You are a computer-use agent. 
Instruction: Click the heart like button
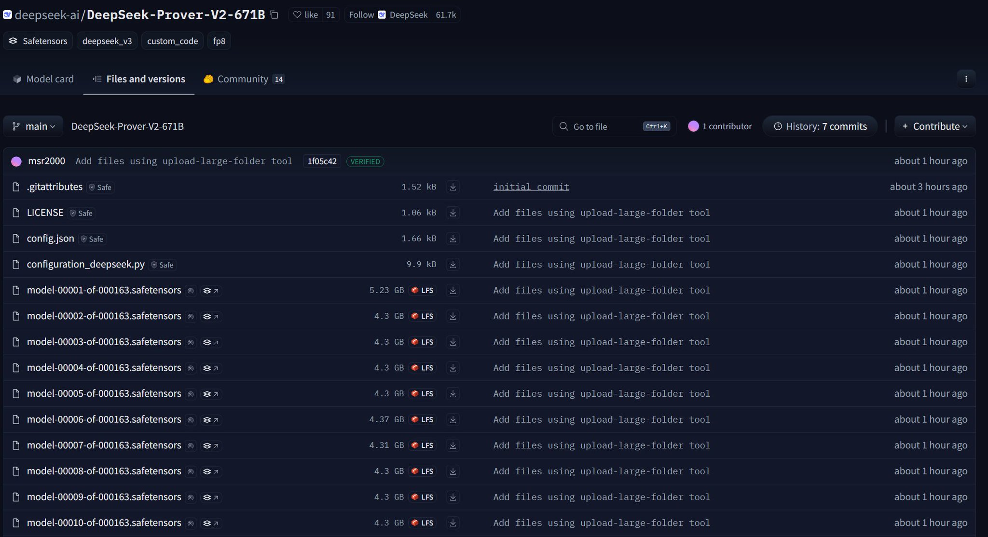pyautogui.click(x=305, y=15)
